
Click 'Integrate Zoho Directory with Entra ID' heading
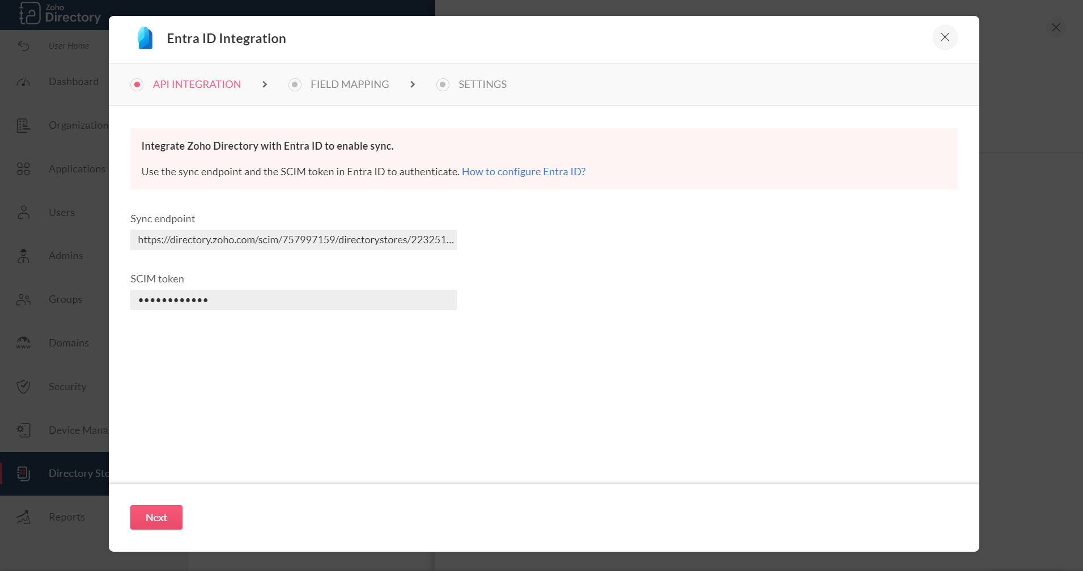tap(267, 146)
